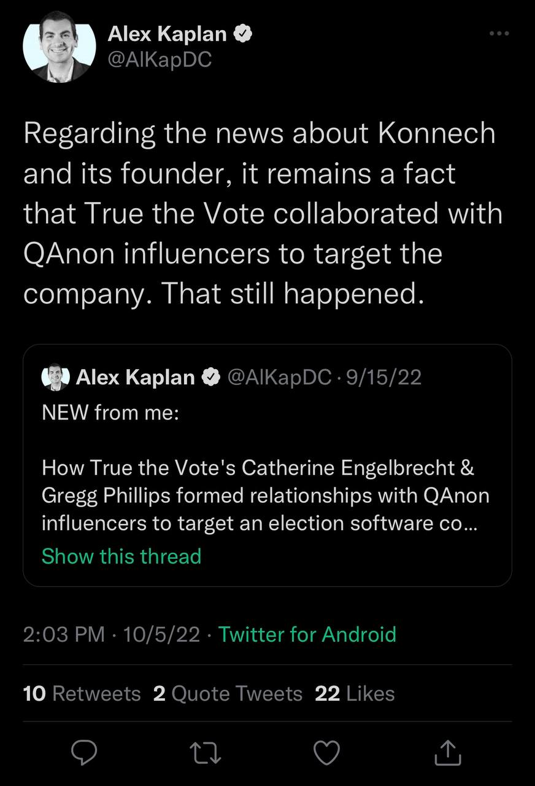Tap verified badge in quoted tweet header

pos(212,377)
